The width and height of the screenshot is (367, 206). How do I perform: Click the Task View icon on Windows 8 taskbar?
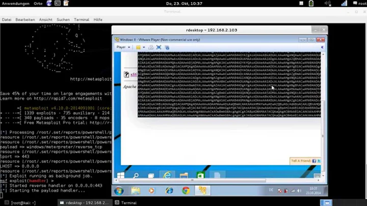tap(151, 175)
